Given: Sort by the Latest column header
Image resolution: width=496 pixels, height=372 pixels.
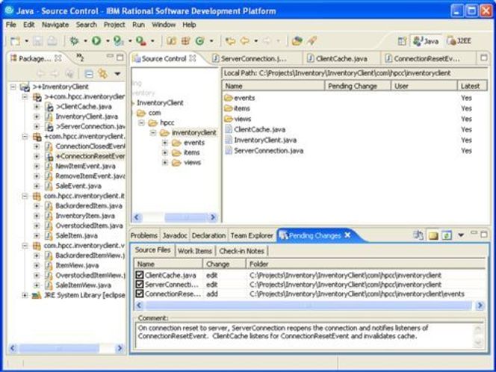Looking at the screenshot, I should click(x=471, y=86).
